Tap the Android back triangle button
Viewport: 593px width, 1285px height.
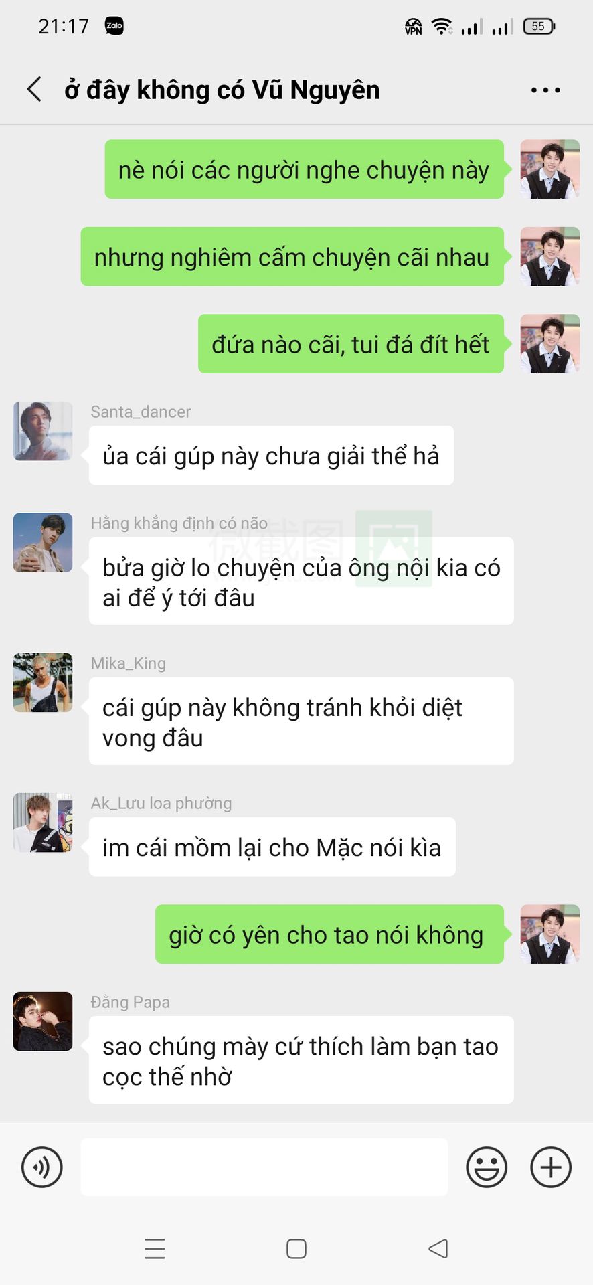[438, 1249]
